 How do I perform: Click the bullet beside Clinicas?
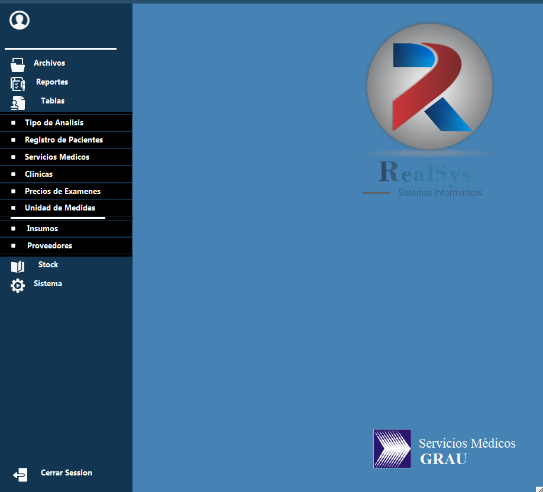pyautogui.click(x=13, y=174)
